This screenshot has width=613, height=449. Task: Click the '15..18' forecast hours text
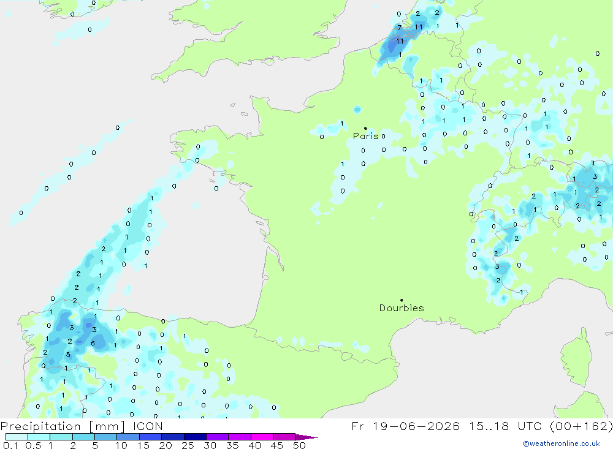coord(489,426)
